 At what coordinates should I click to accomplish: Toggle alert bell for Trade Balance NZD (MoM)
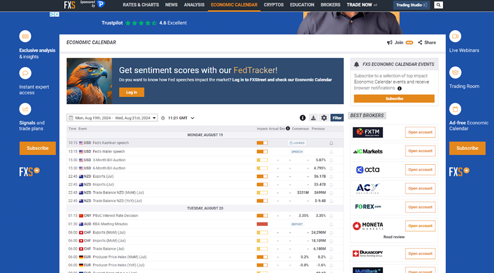[x=331, y=193]
